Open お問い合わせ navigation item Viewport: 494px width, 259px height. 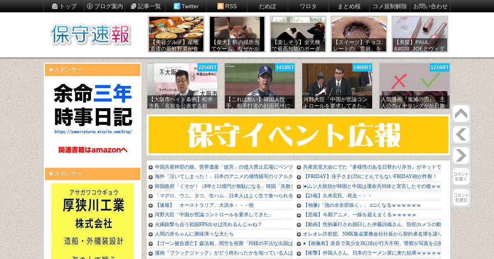(431, 6)
